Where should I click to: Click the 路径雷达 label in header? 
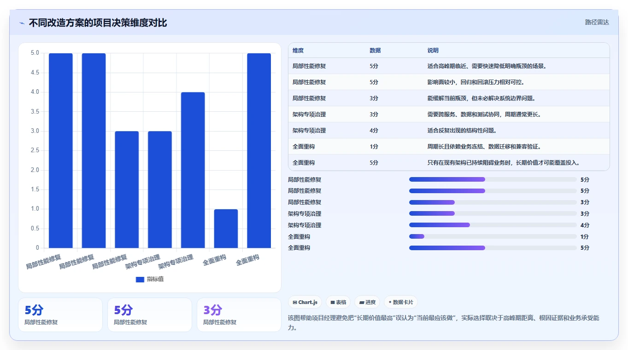[x=597, y=22]
